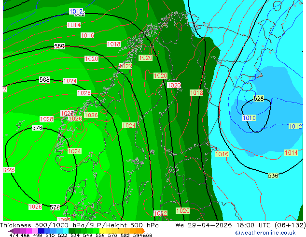Click the forecast offset '(06+132)' text
The height and width of the screenshot is (237, 306).
(290, 225)
